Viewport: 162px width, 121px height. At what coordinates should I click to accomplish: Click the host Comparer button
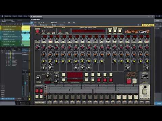tap(44, 25)
